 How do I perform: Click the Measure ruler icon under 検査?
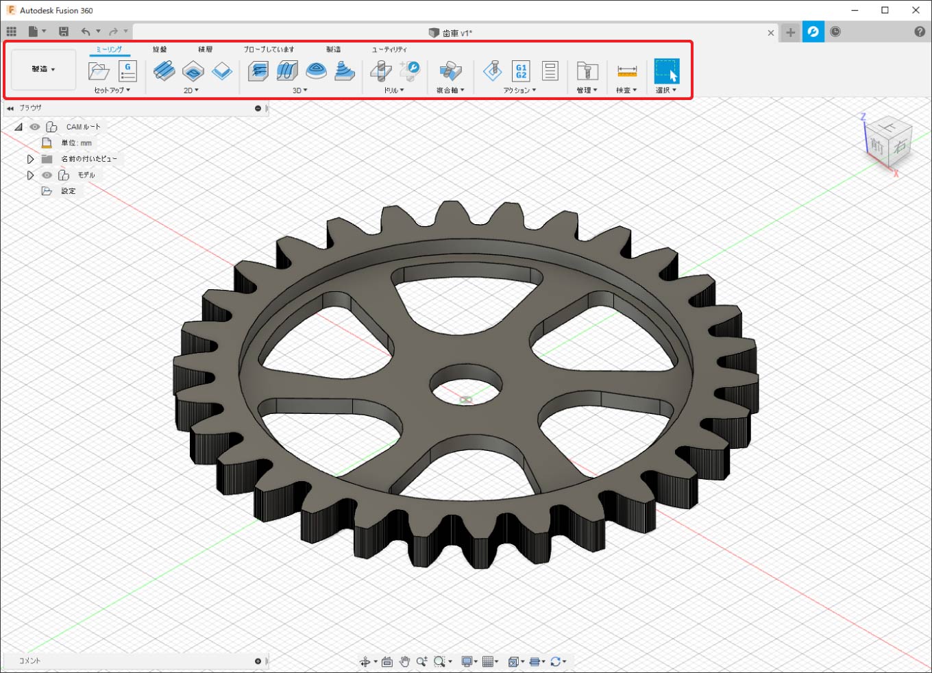click(626, 71)
